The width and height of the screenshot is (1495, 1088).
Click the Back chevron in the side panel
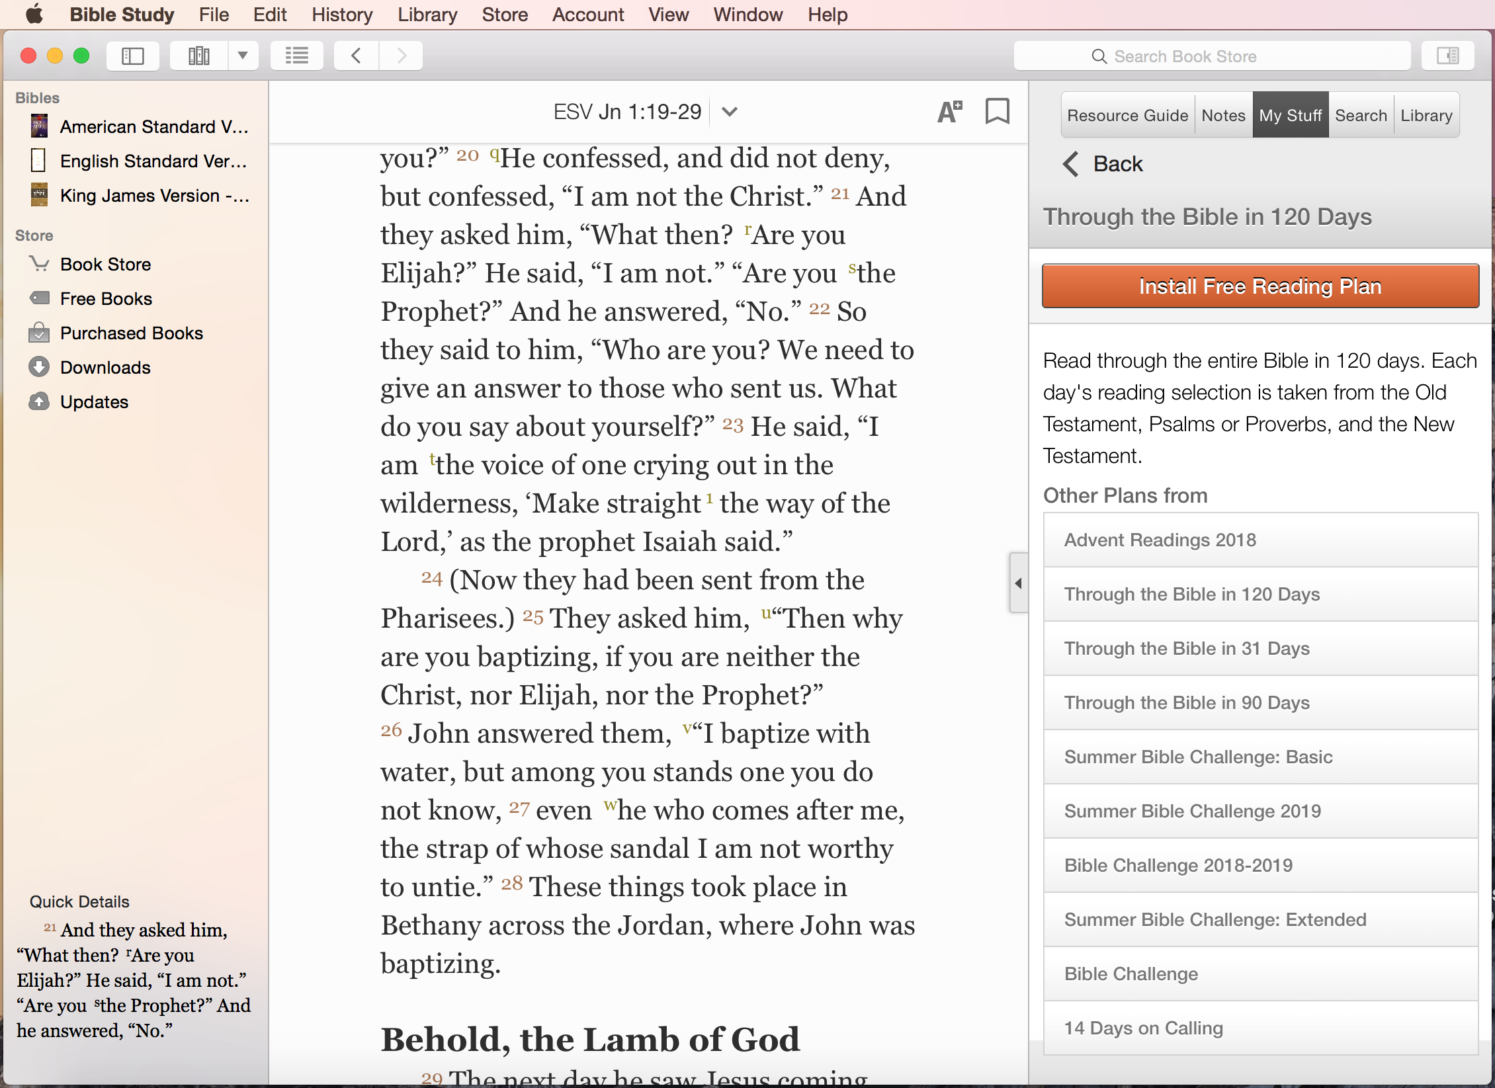click(1071, 164)
